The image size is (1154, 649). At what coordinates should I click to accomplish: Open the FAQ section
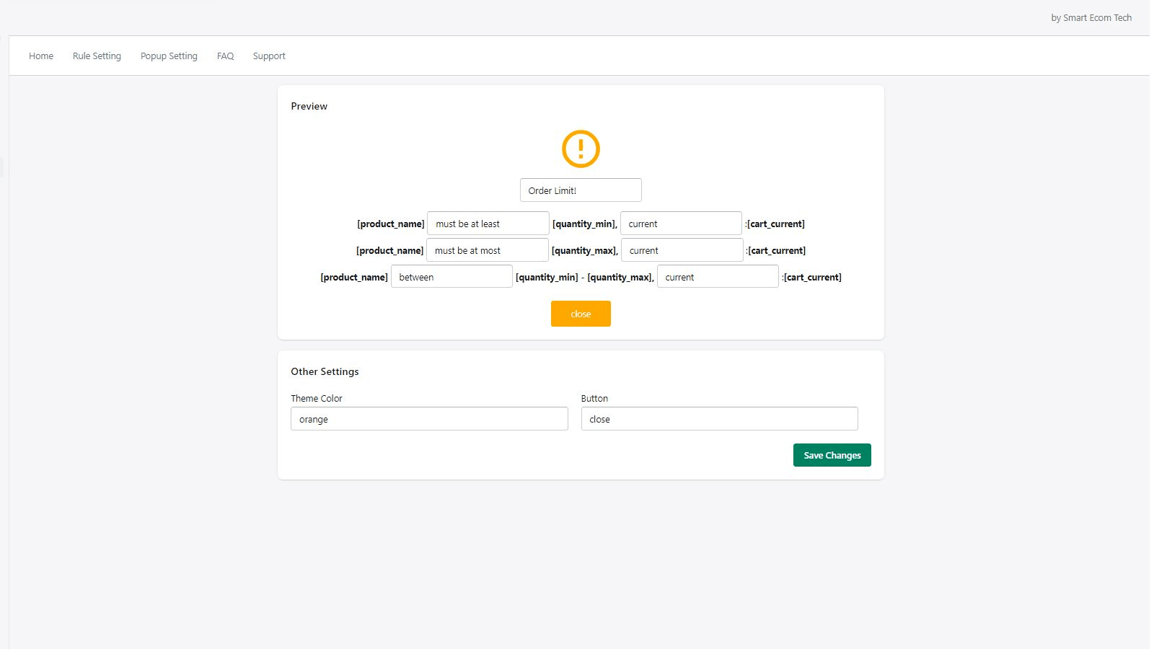(225, 56)
